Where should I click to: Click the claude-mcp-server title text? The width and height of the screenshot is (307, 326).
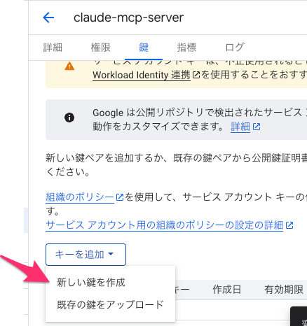[128, 17]
